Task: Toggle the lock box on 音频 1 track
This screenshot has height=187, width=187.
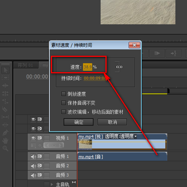Action: tap(47, 156)
